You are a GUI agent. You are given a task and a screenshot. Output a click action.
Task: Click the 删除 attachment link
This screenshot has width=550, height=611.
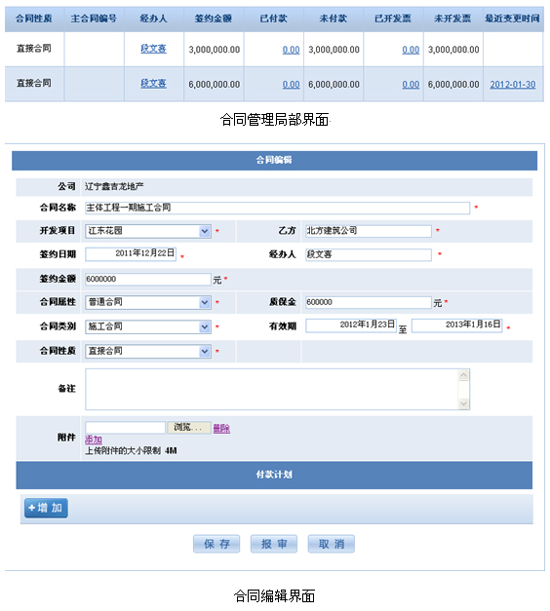221,428
